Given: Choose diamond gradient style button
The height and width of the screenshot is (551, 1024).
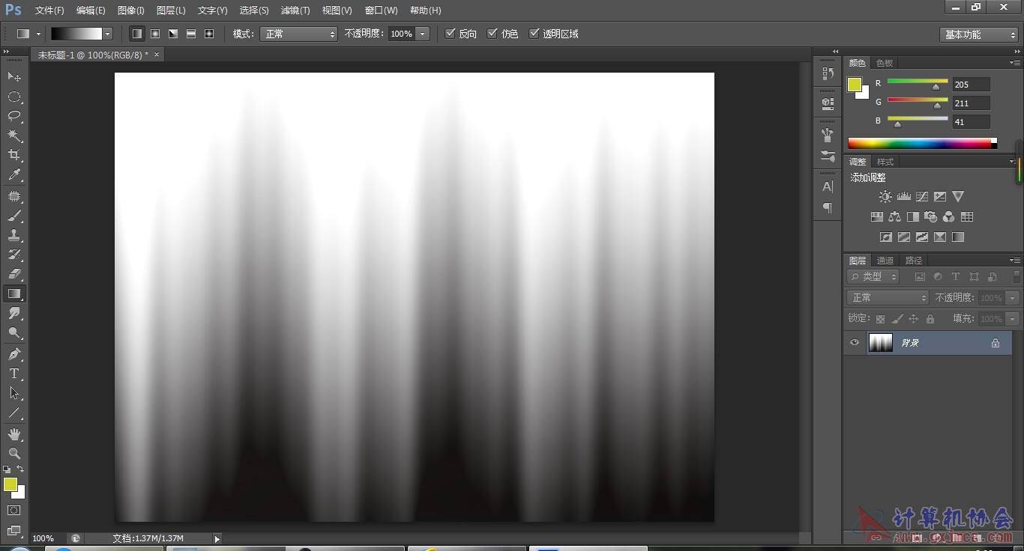Looking at the screenshot, I should point(209,34).
